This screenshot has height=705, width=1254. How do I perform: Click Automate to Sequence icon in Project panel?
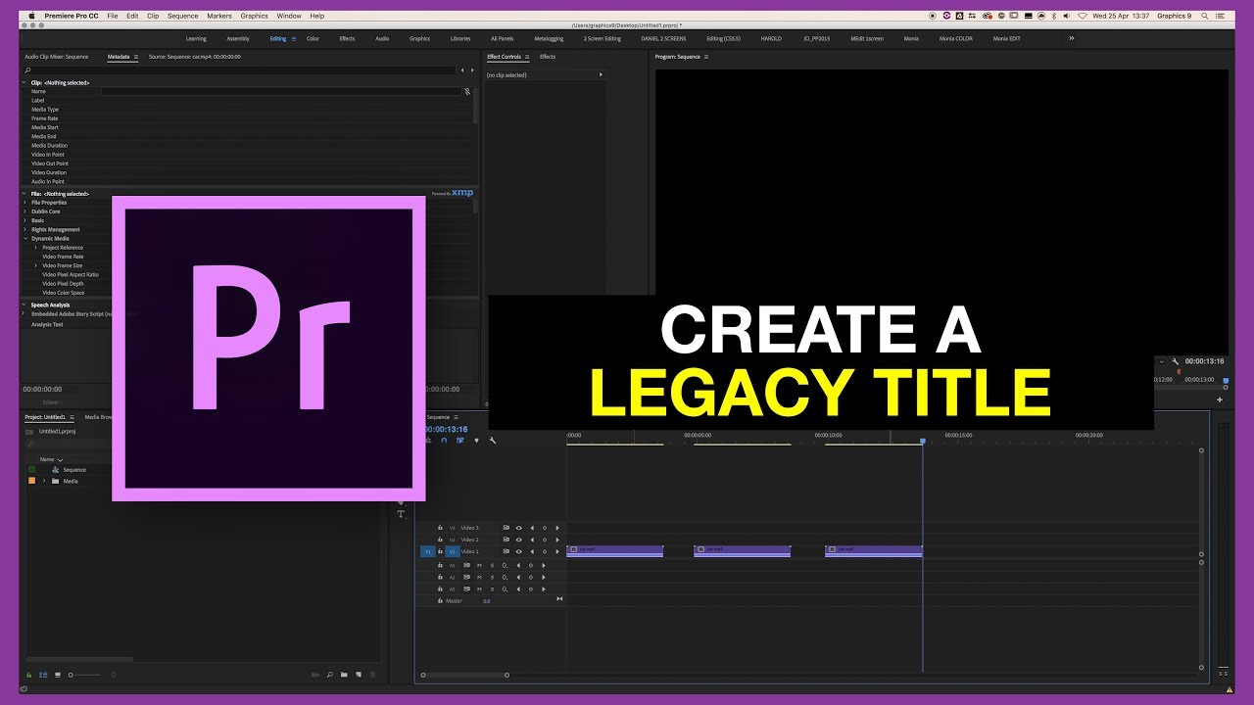[315, 675]
